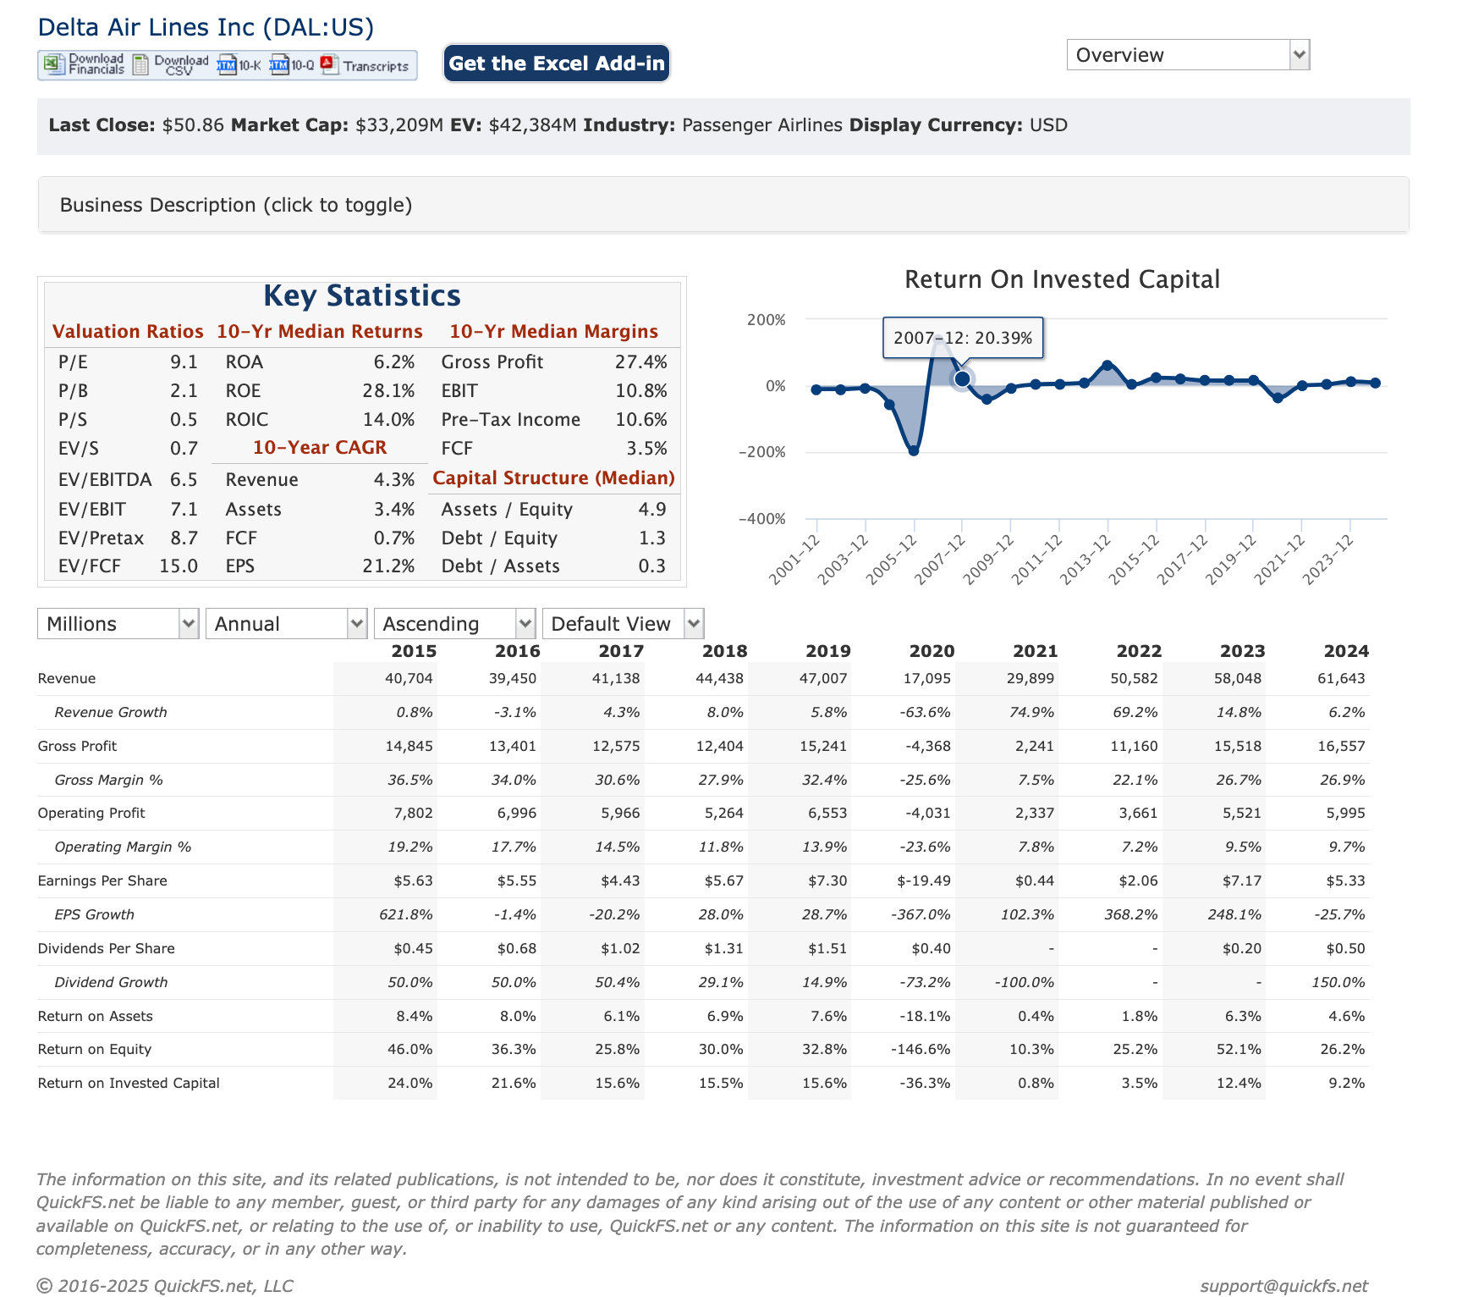Click Get the Excel Add-in
This screenshot has width=1462, height=1297.
pos(557,63)
